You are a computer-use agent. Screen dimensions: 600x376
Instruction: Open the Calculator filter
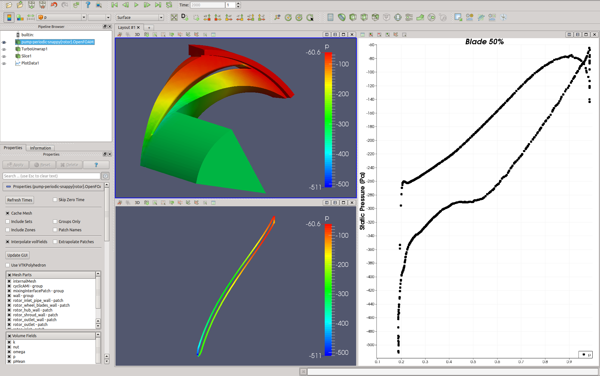[x=330, y=18]
